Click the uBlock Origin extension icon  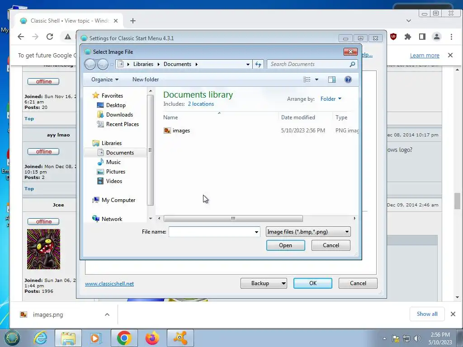pyautogui.click(x=393, y=37)
